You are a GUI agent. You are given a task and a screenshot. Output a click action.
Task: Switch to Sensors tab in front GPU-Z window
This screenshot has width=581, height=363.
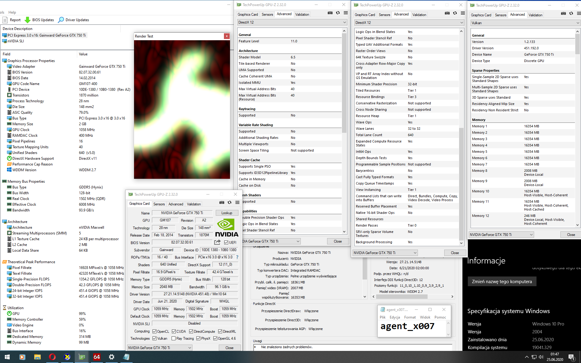159,204
